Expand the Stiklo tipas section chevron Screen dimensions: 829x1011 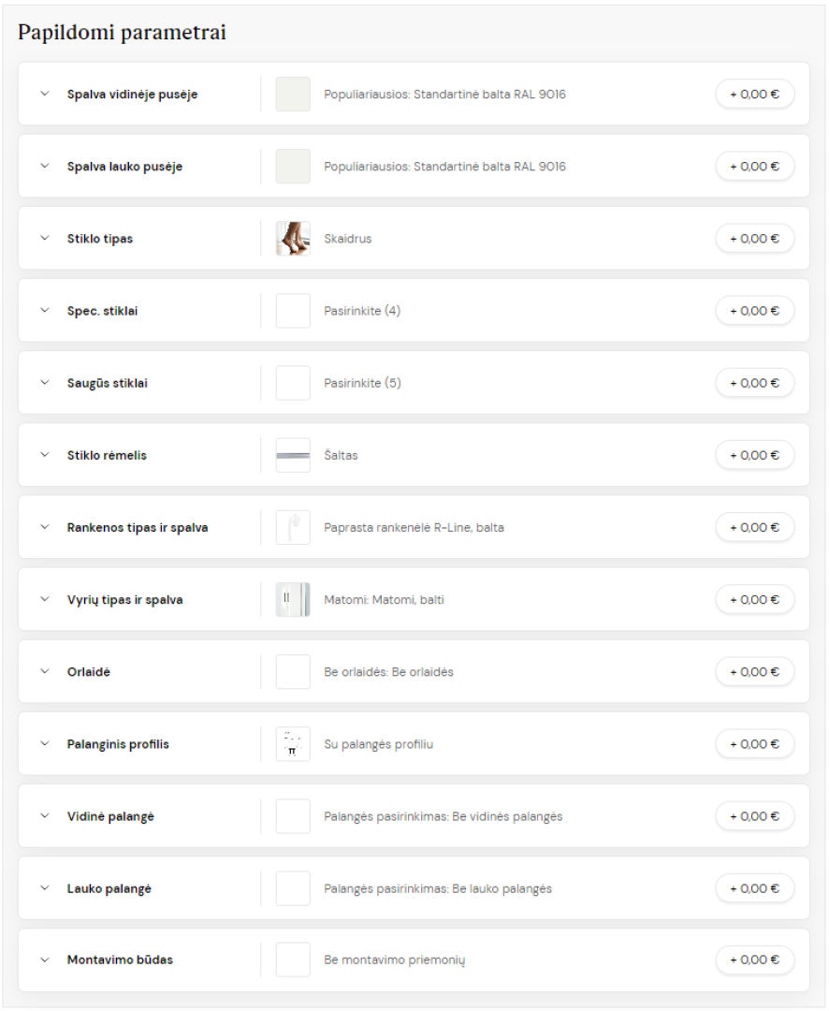[45, 238]
